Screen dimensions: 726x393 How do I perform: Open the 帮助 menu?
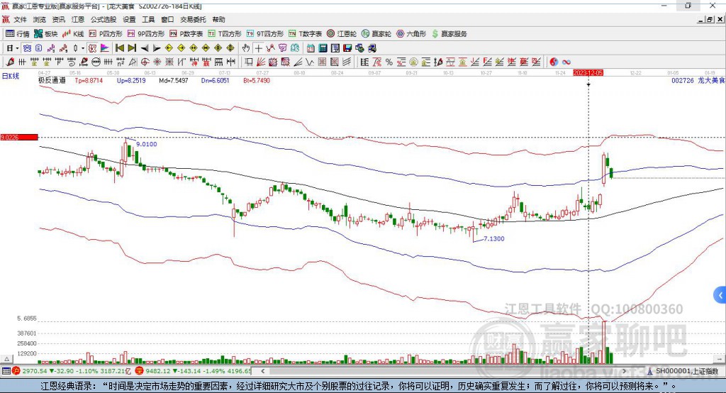point(218,19)
